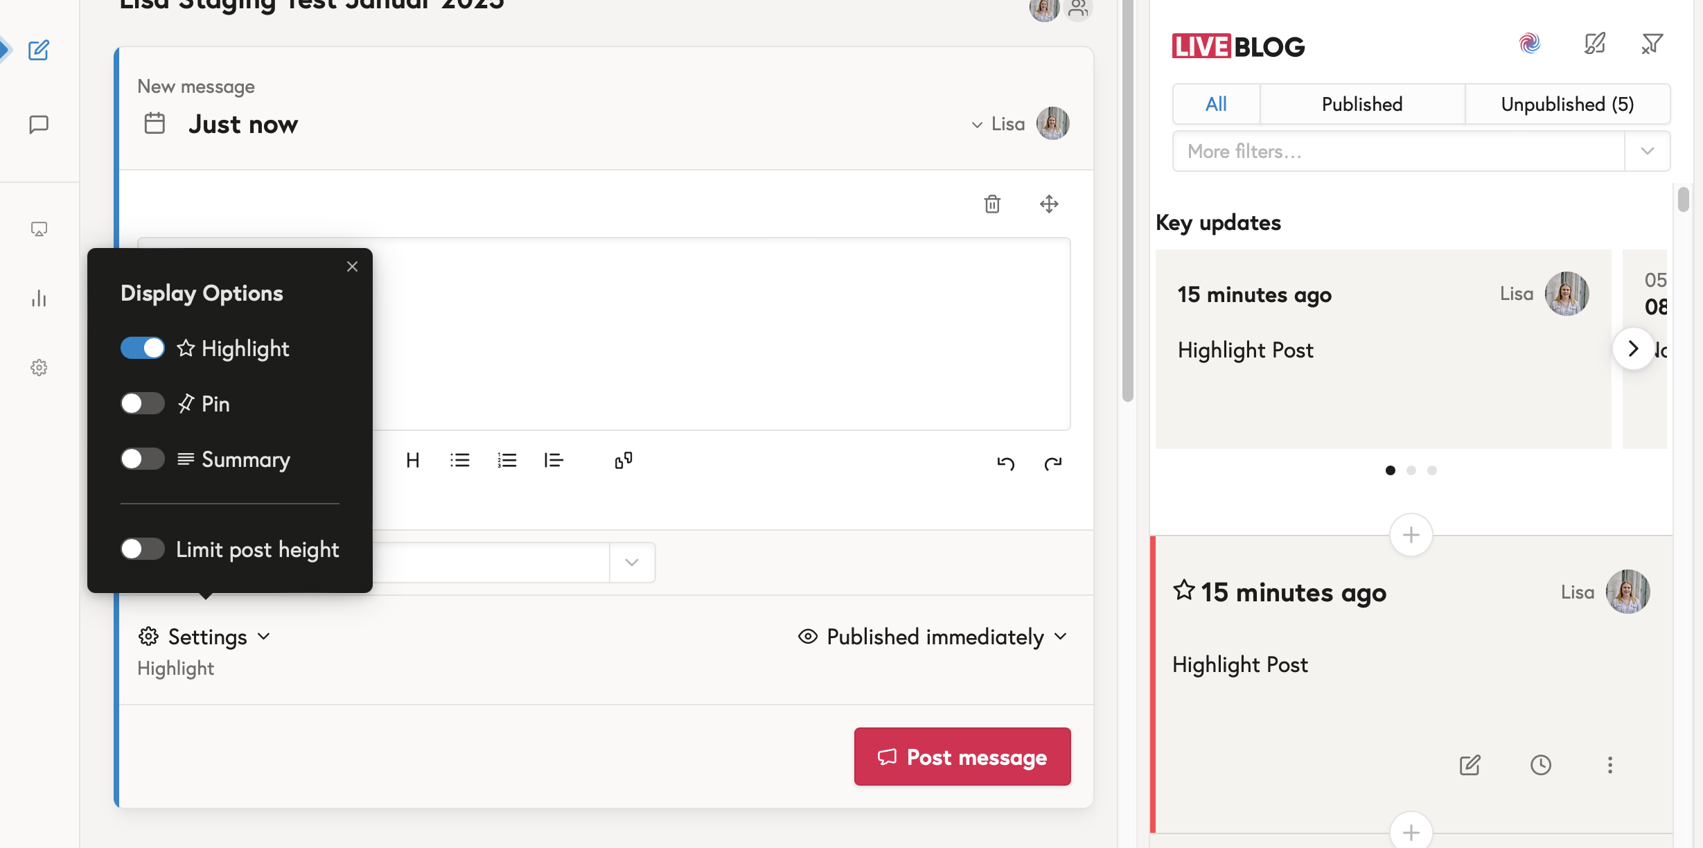Switch to the Unpublished (5) tab
This screenshot has height=848, width=1703.
(1567, 104)
